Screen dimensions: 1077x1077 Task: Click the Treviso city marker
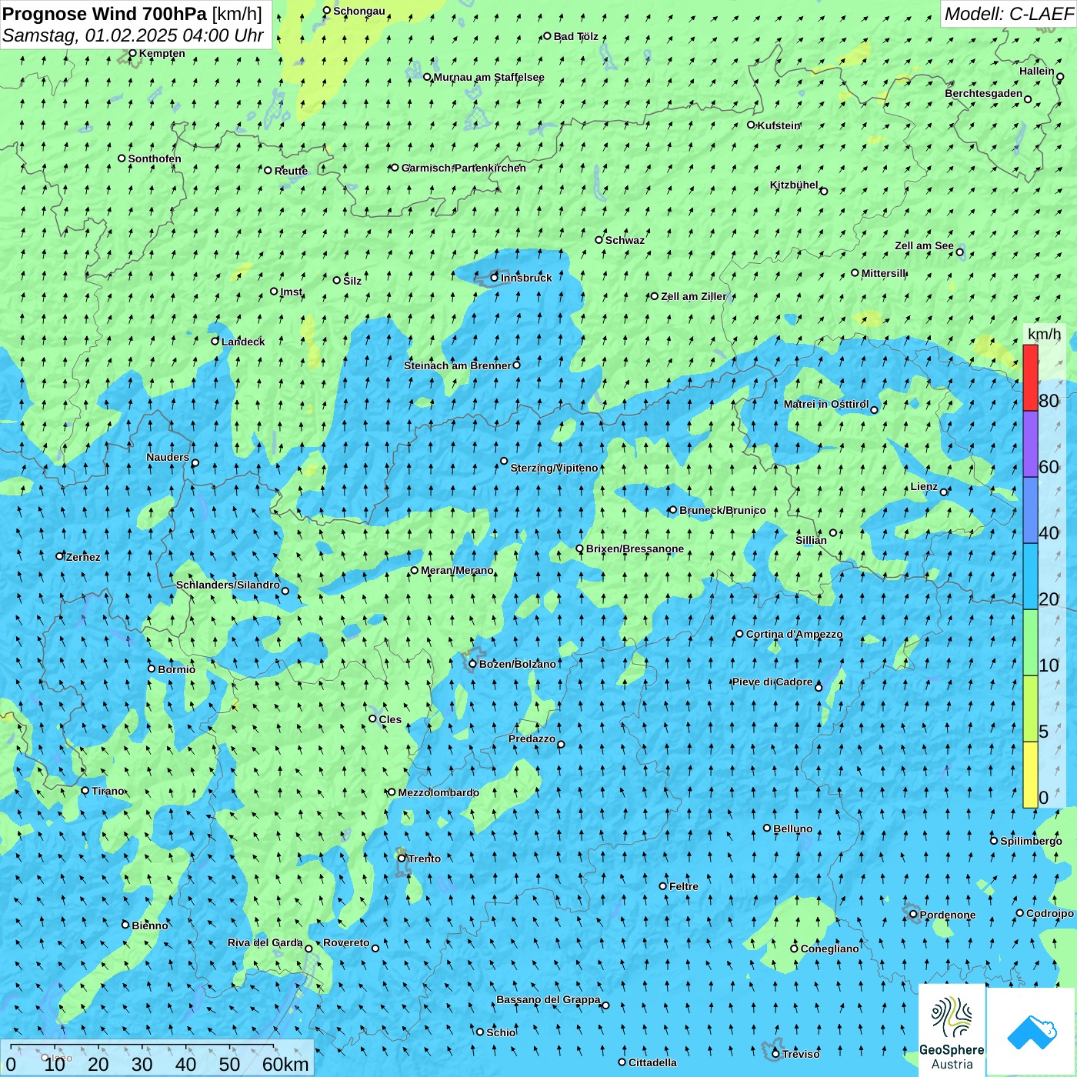click(776, 1054)
